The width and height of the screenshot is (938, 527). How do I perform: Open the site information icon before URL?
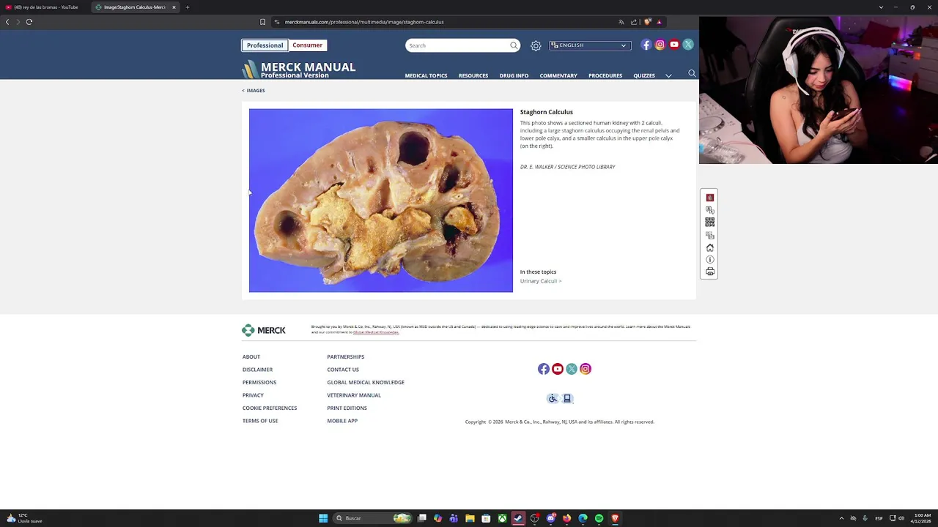[276, 22]
